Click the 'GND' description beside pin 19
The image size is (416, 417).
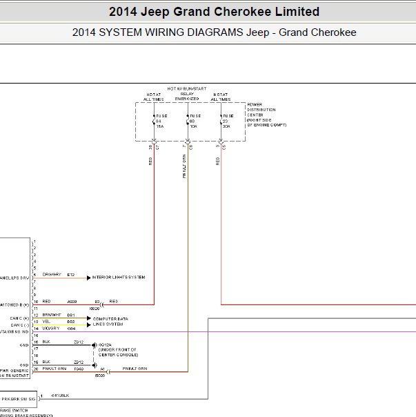pyautogui.click(x=24, y=365)
